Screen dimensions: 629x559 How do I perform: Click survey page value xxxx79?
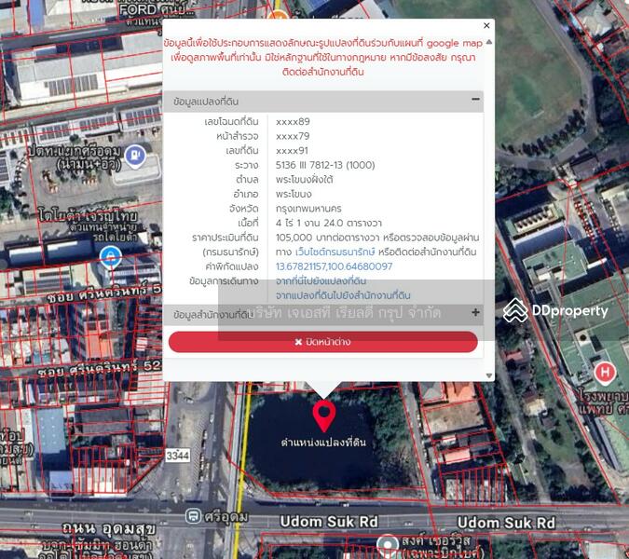[x=293, y=136]
